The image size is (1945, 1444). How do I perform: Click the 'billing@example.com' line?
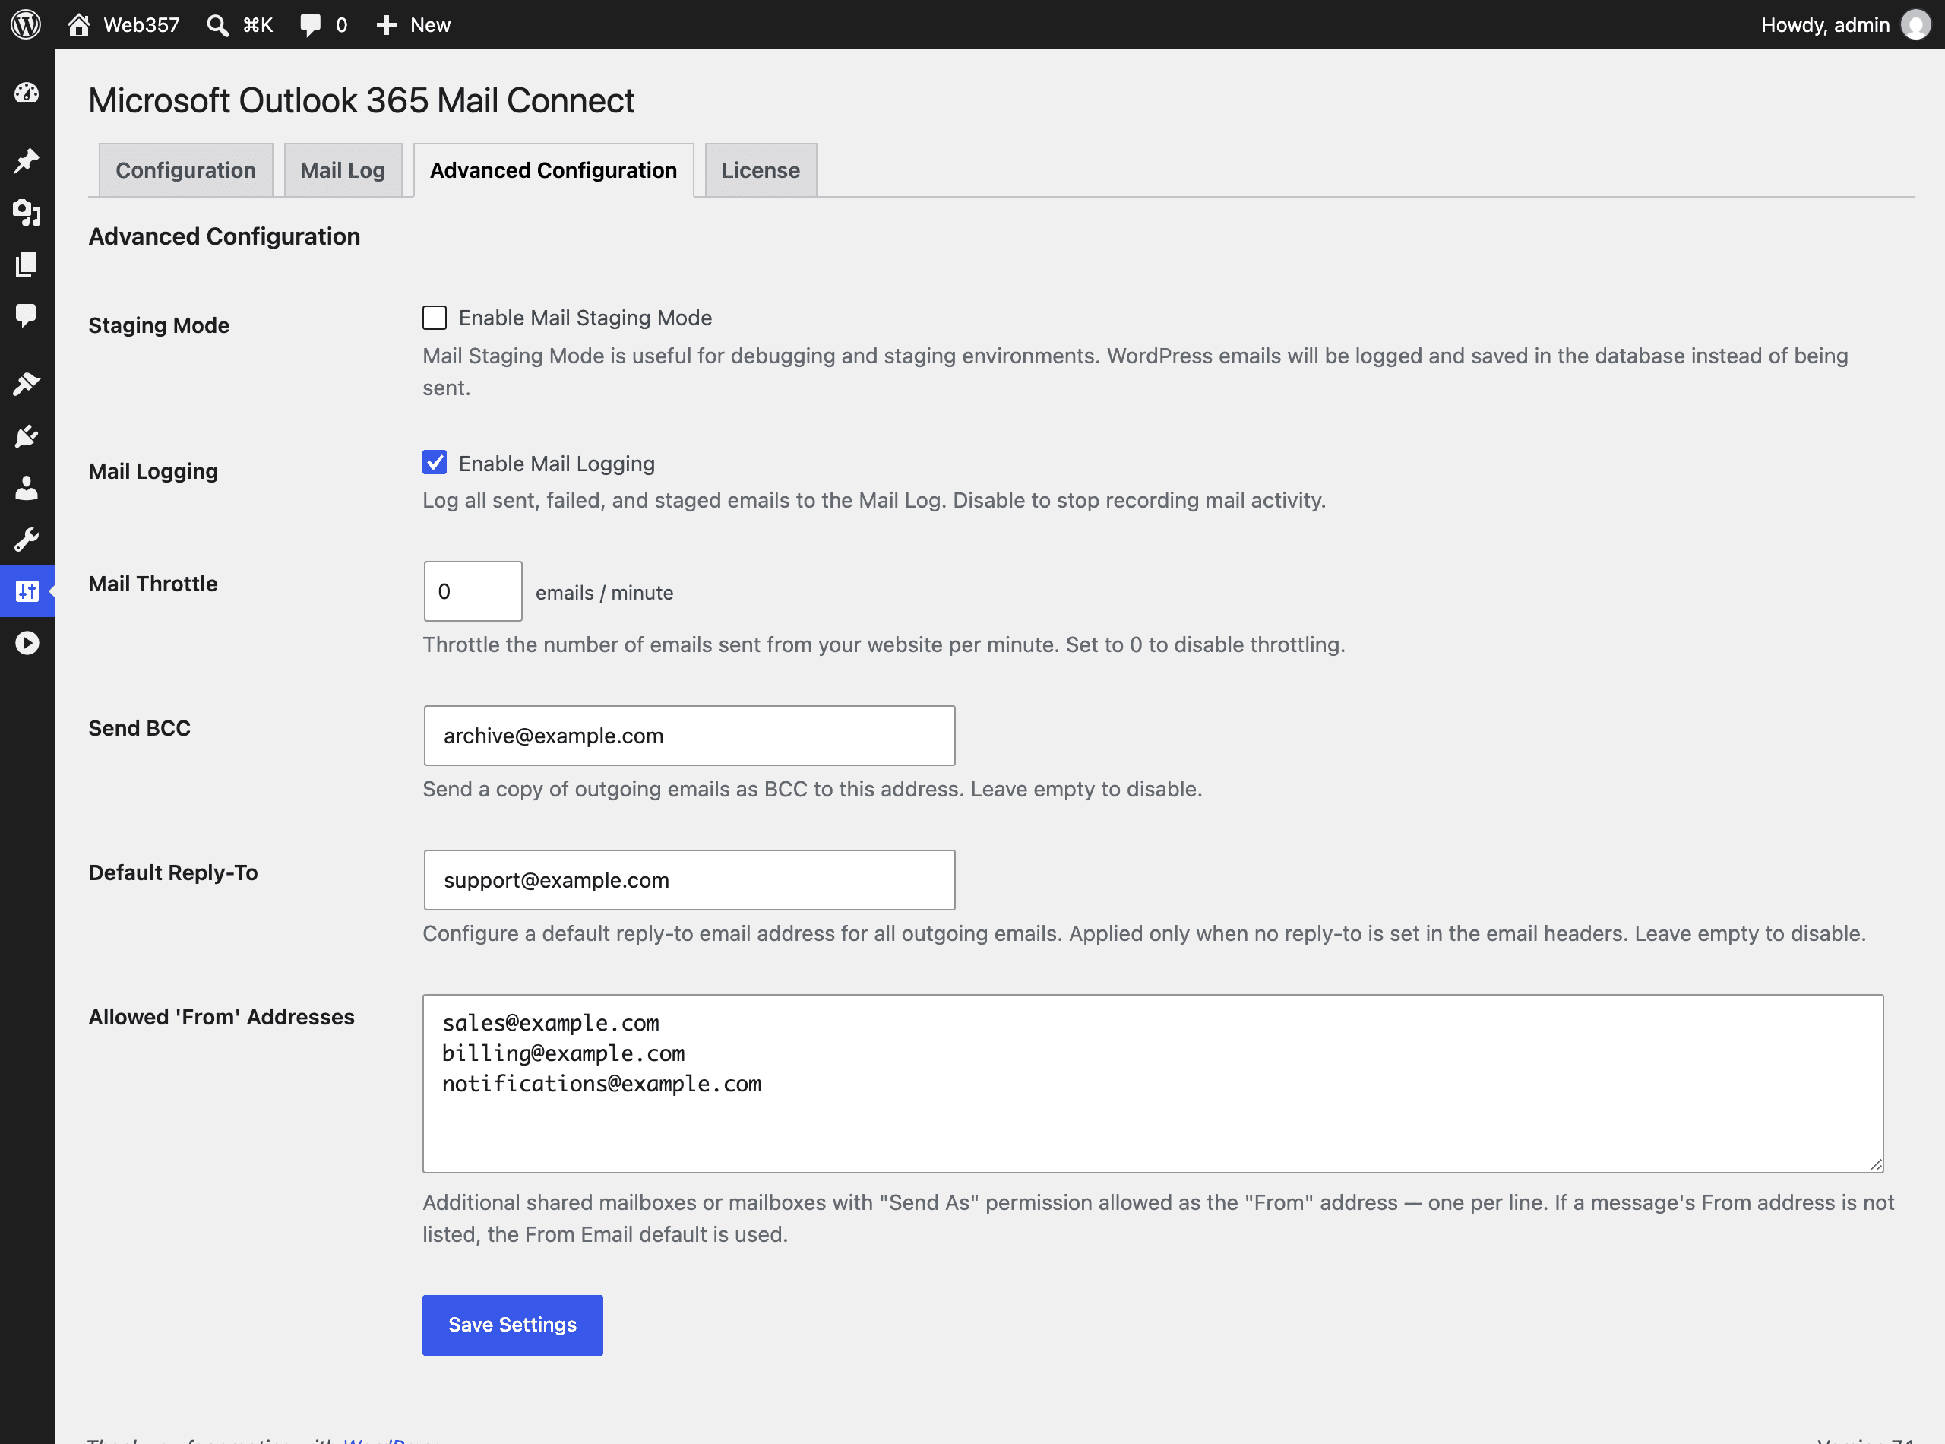coord(564,1053)
